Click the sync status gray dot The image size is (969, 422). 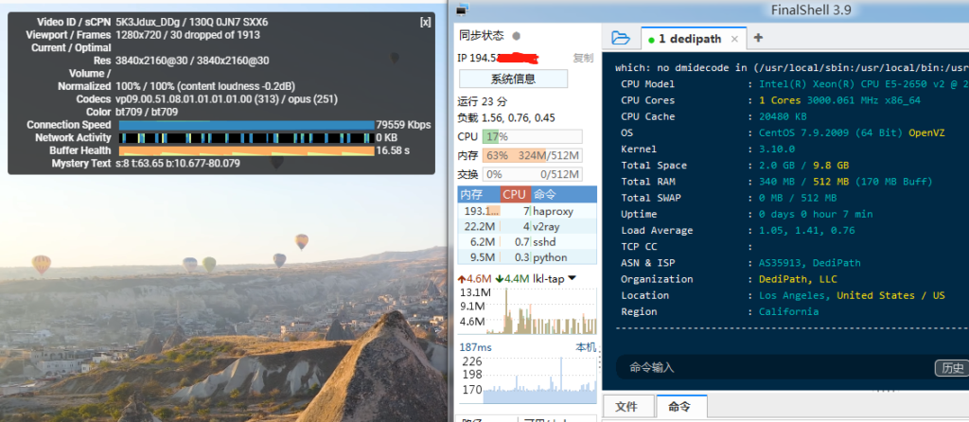[516, 36]
